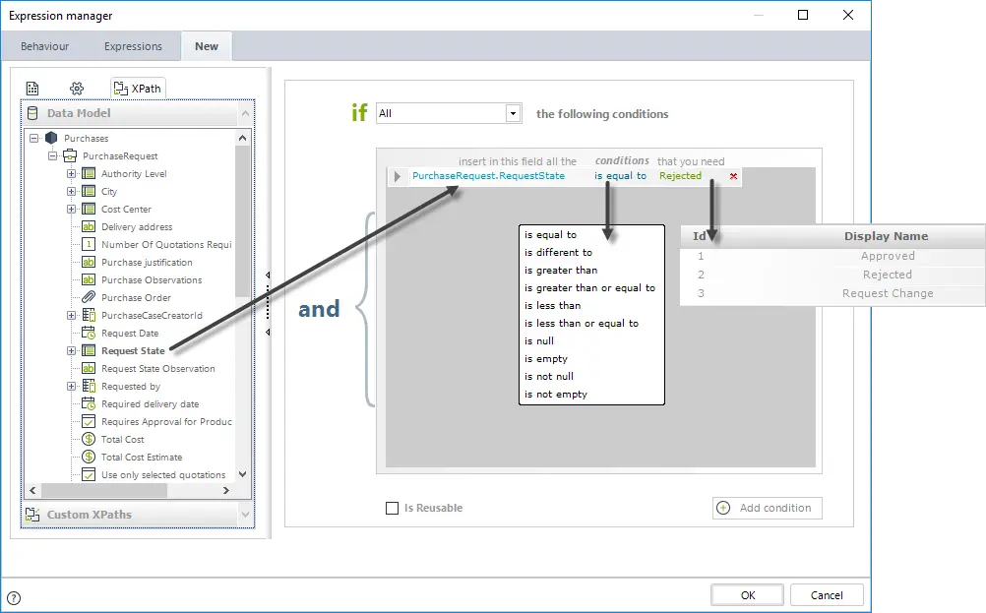Switch to the Behaviour tab

(x=44, y=46)
